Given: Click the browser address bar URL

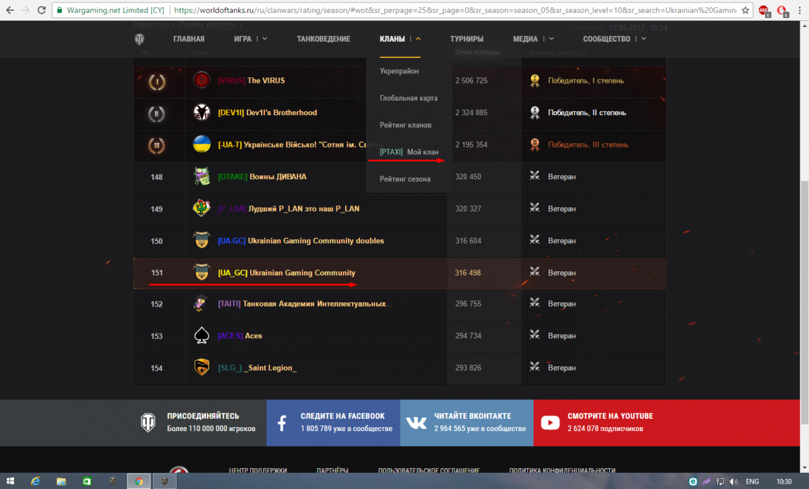Looking at the screenshot, I should click(455, 11).
